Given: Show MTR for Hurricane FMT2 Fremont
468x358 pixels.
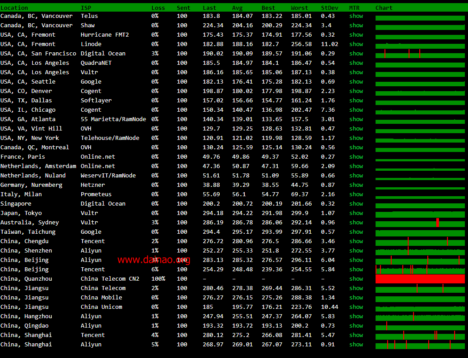Looking at the screenshot, I should [x=356, y=35].
